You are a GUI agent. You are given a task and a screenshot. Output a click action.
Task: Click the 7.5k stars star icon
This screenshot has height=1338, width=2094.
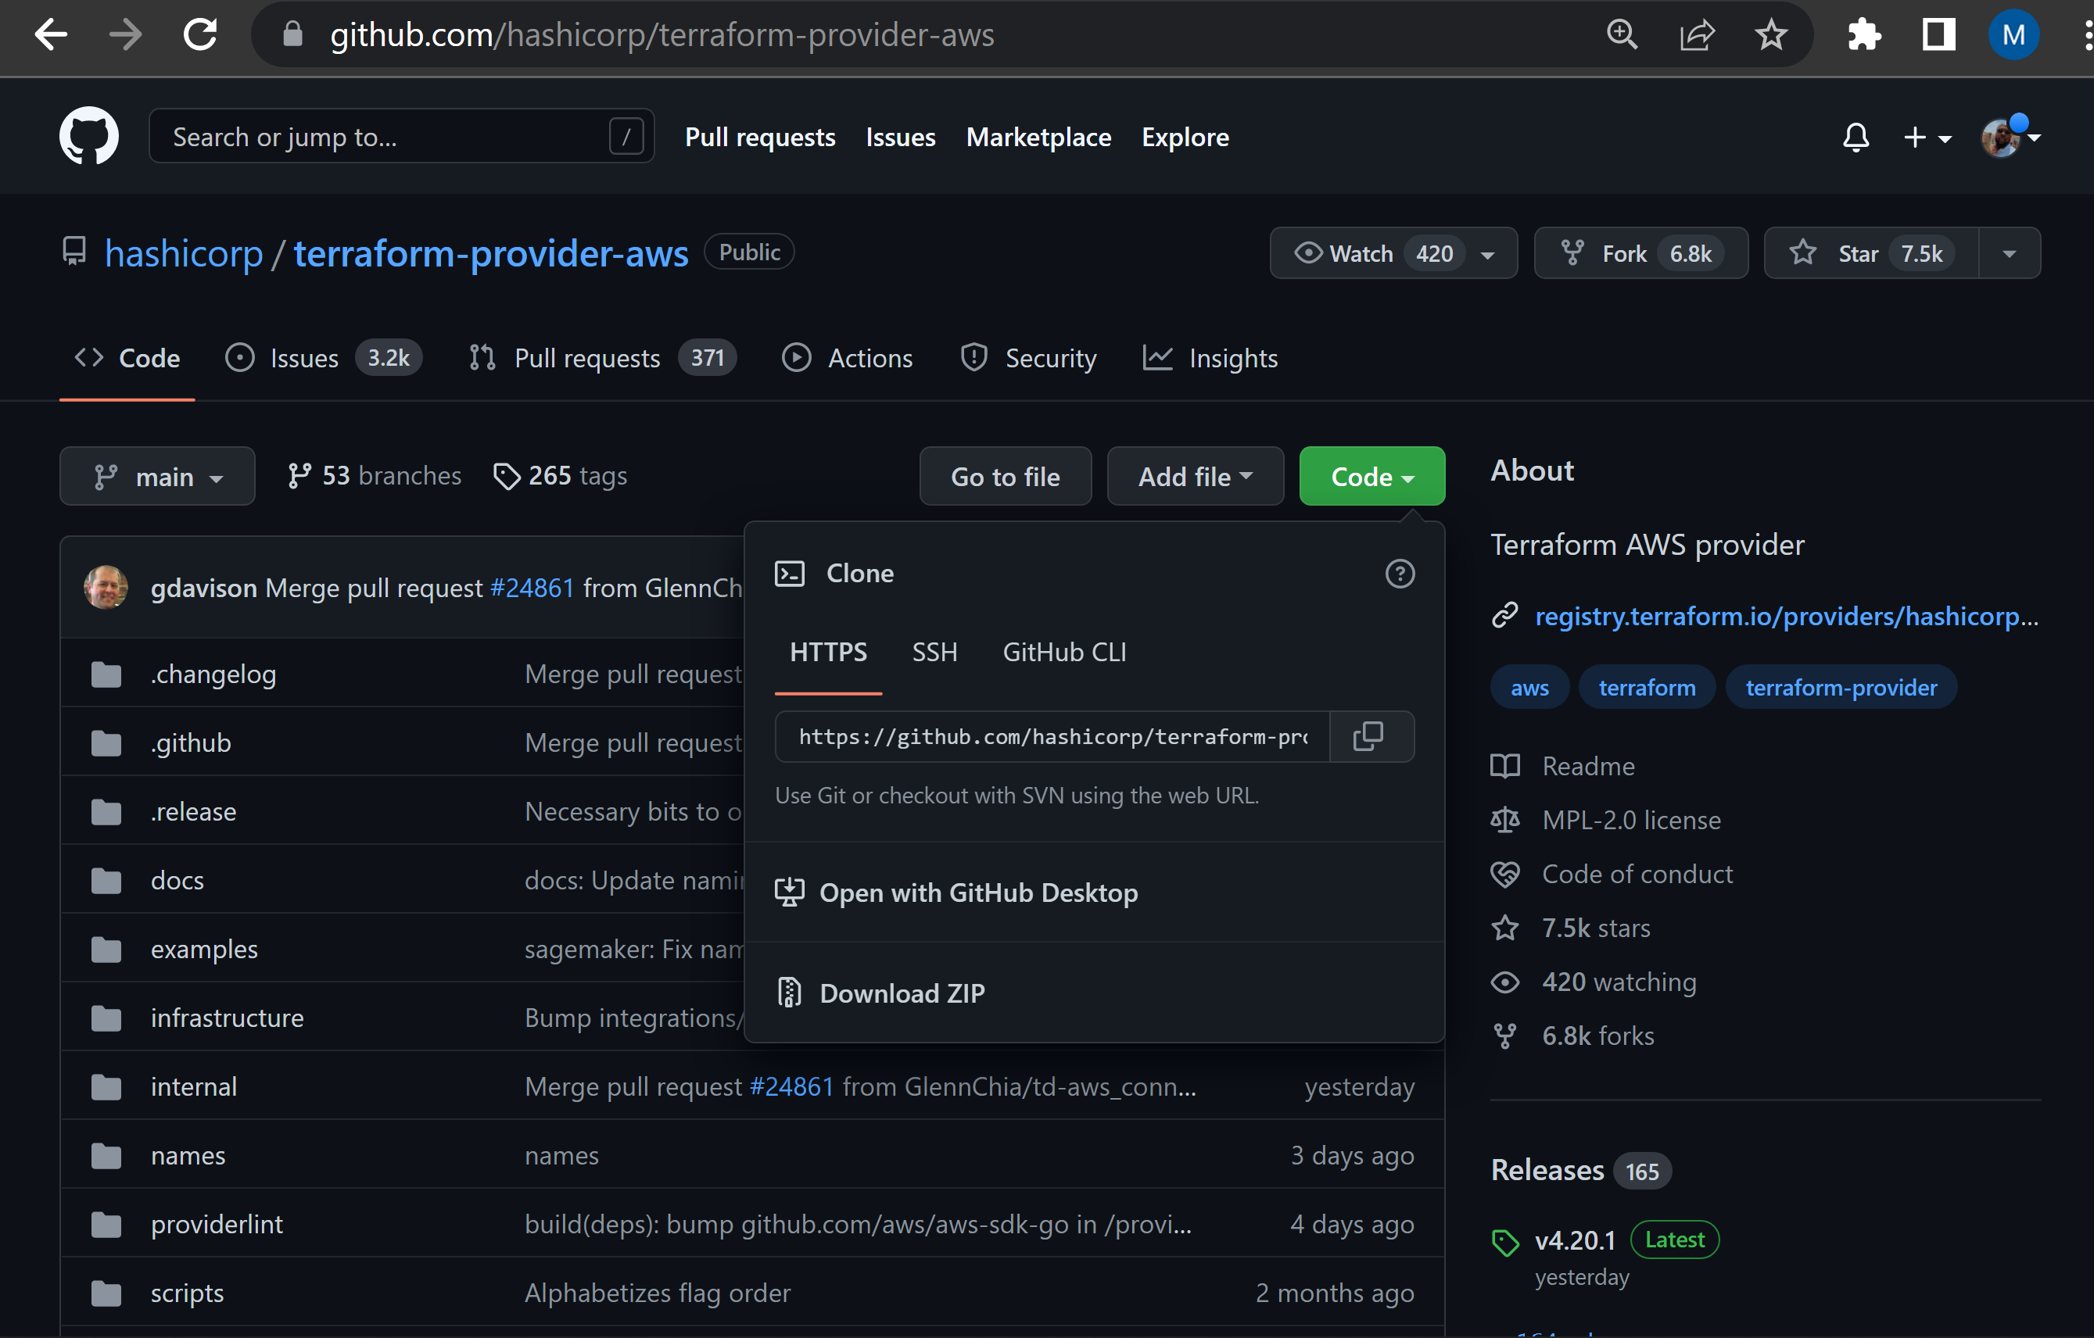pyautogui.click(x=1505, y=928)
